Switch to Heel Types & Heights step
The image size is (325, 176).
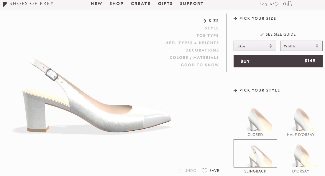click(192, 43)
